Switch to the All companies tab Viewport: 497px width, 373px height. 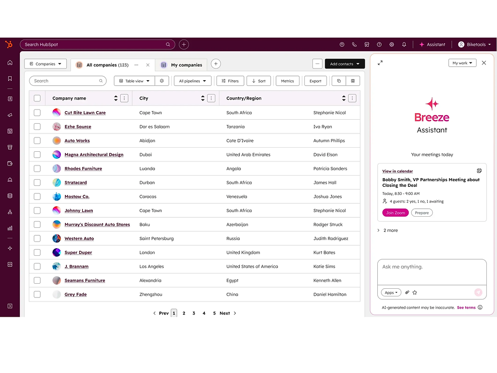pos(107,65)
